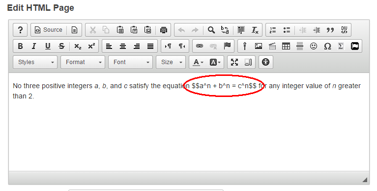The image size is (377, 191).
Task: Insert an image into the editor
Action: pos(259,46)
